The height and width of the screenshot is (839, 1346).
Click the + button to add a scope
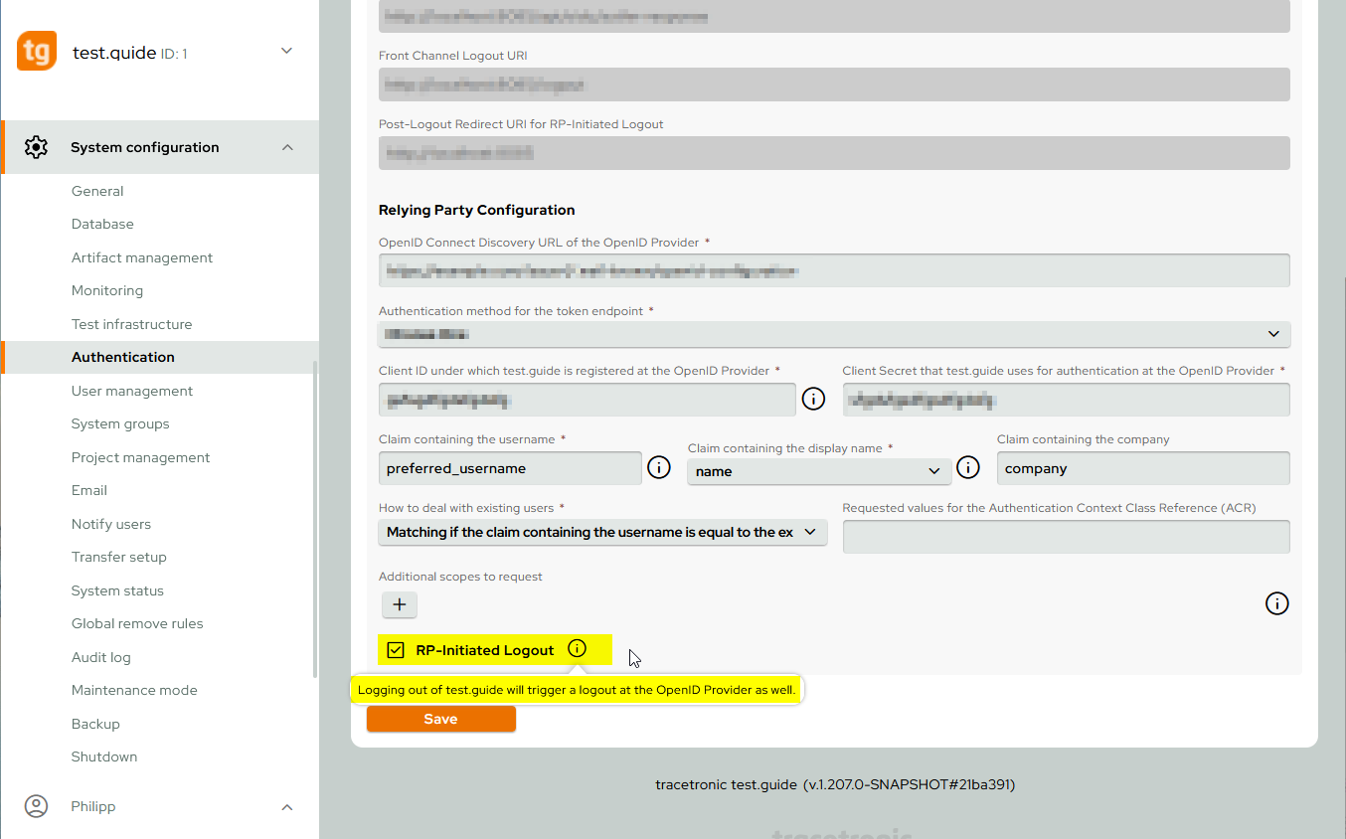(399, 604)
